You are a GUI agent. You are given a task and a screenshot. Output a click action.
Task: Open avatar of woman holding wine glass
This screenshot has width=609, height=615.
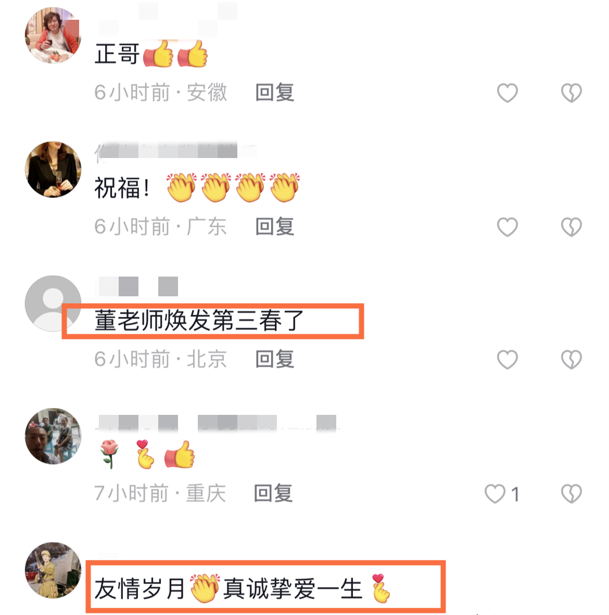pos(53,169)
